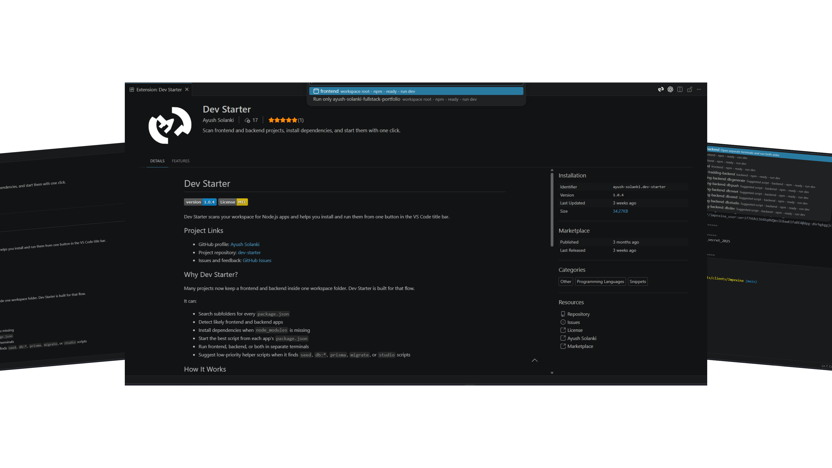832x468 pixels.
Task: Click the five-star rating of the extension
Action: (x=283, y=120)
